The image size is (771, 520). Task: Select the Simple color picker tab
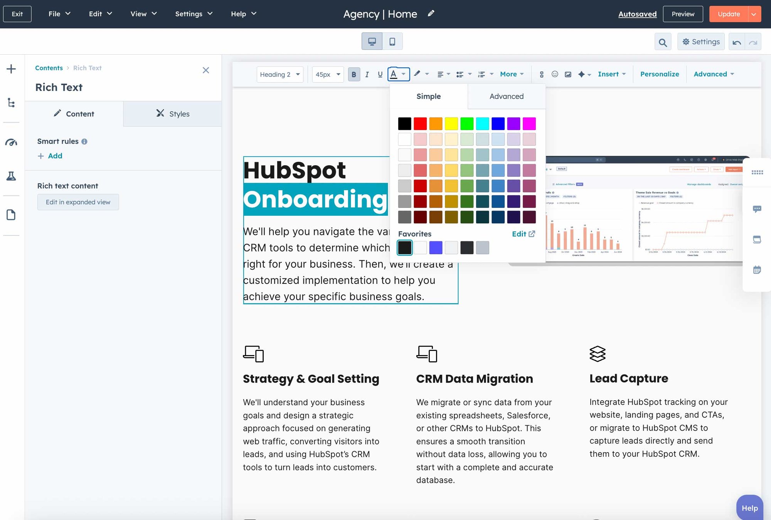point(429,96)
